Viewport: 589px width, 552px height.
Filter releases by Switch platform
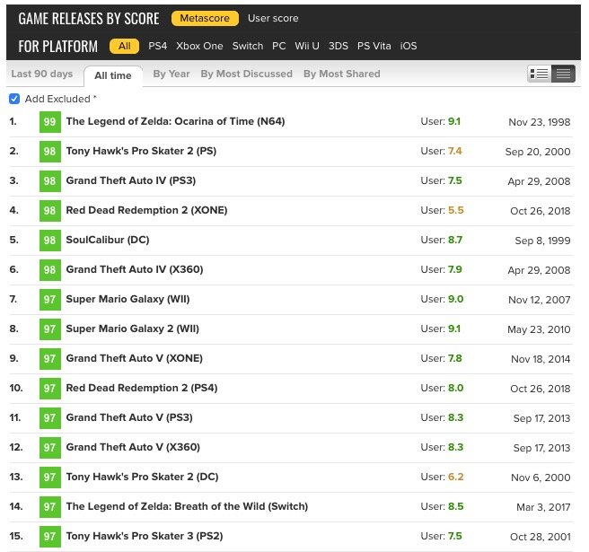tap(248, 46)
